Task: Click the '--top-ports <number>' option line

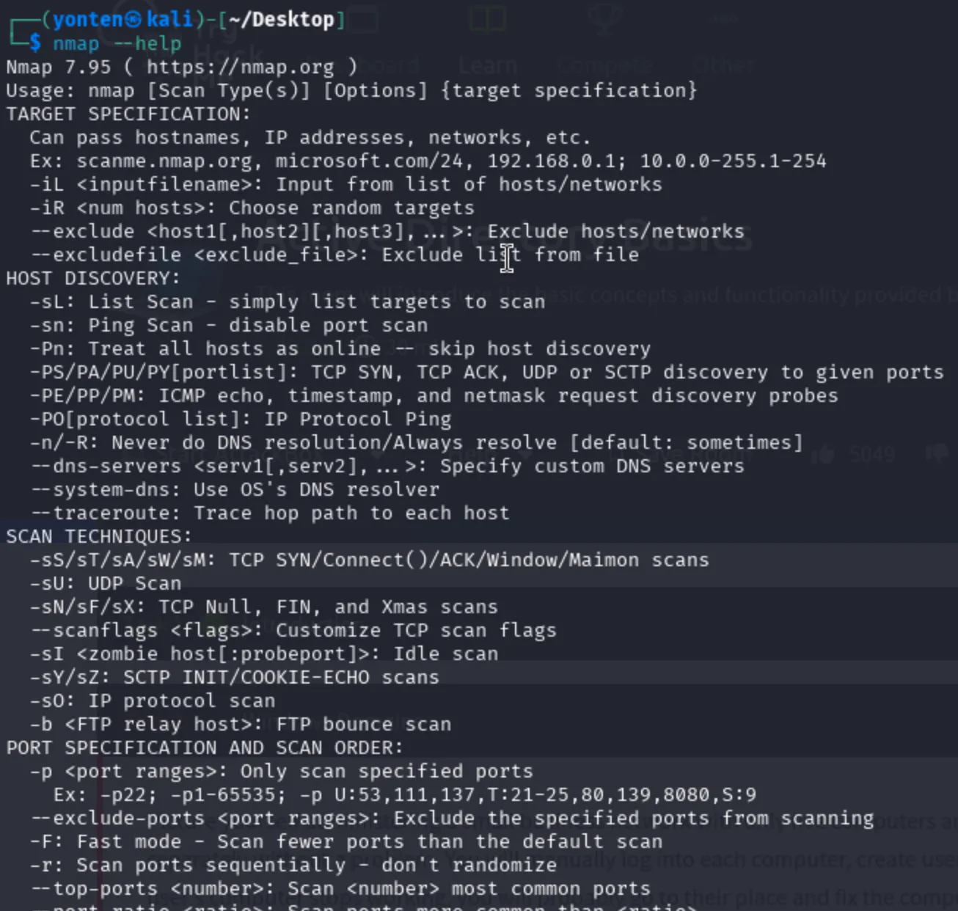Action: pos(340,889)
